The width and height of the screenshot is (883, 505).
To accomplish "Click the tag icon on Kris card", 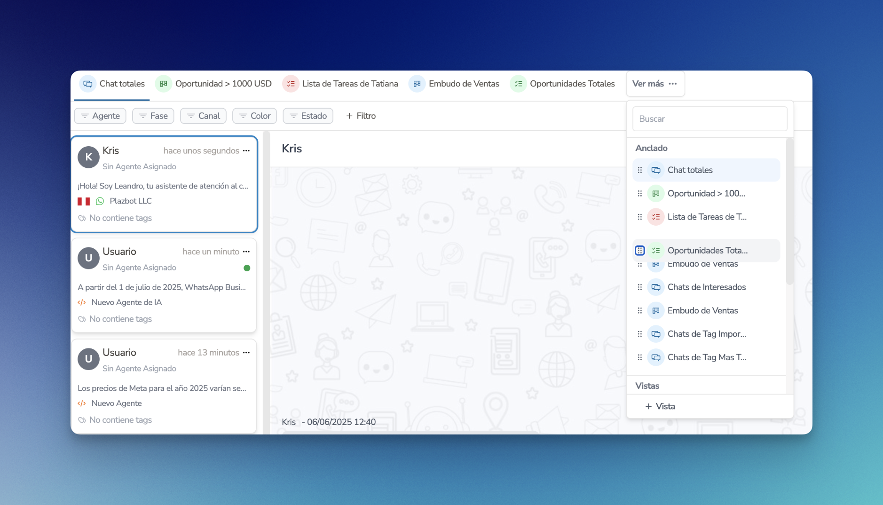I will pos(82,218).
